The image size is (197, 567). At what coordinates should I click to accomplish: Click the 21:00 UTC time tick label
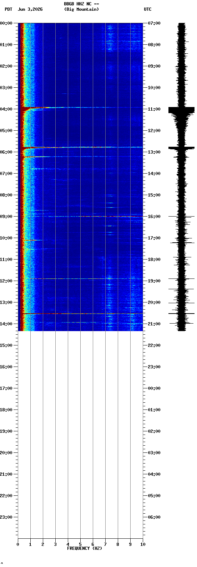[154, 324]
